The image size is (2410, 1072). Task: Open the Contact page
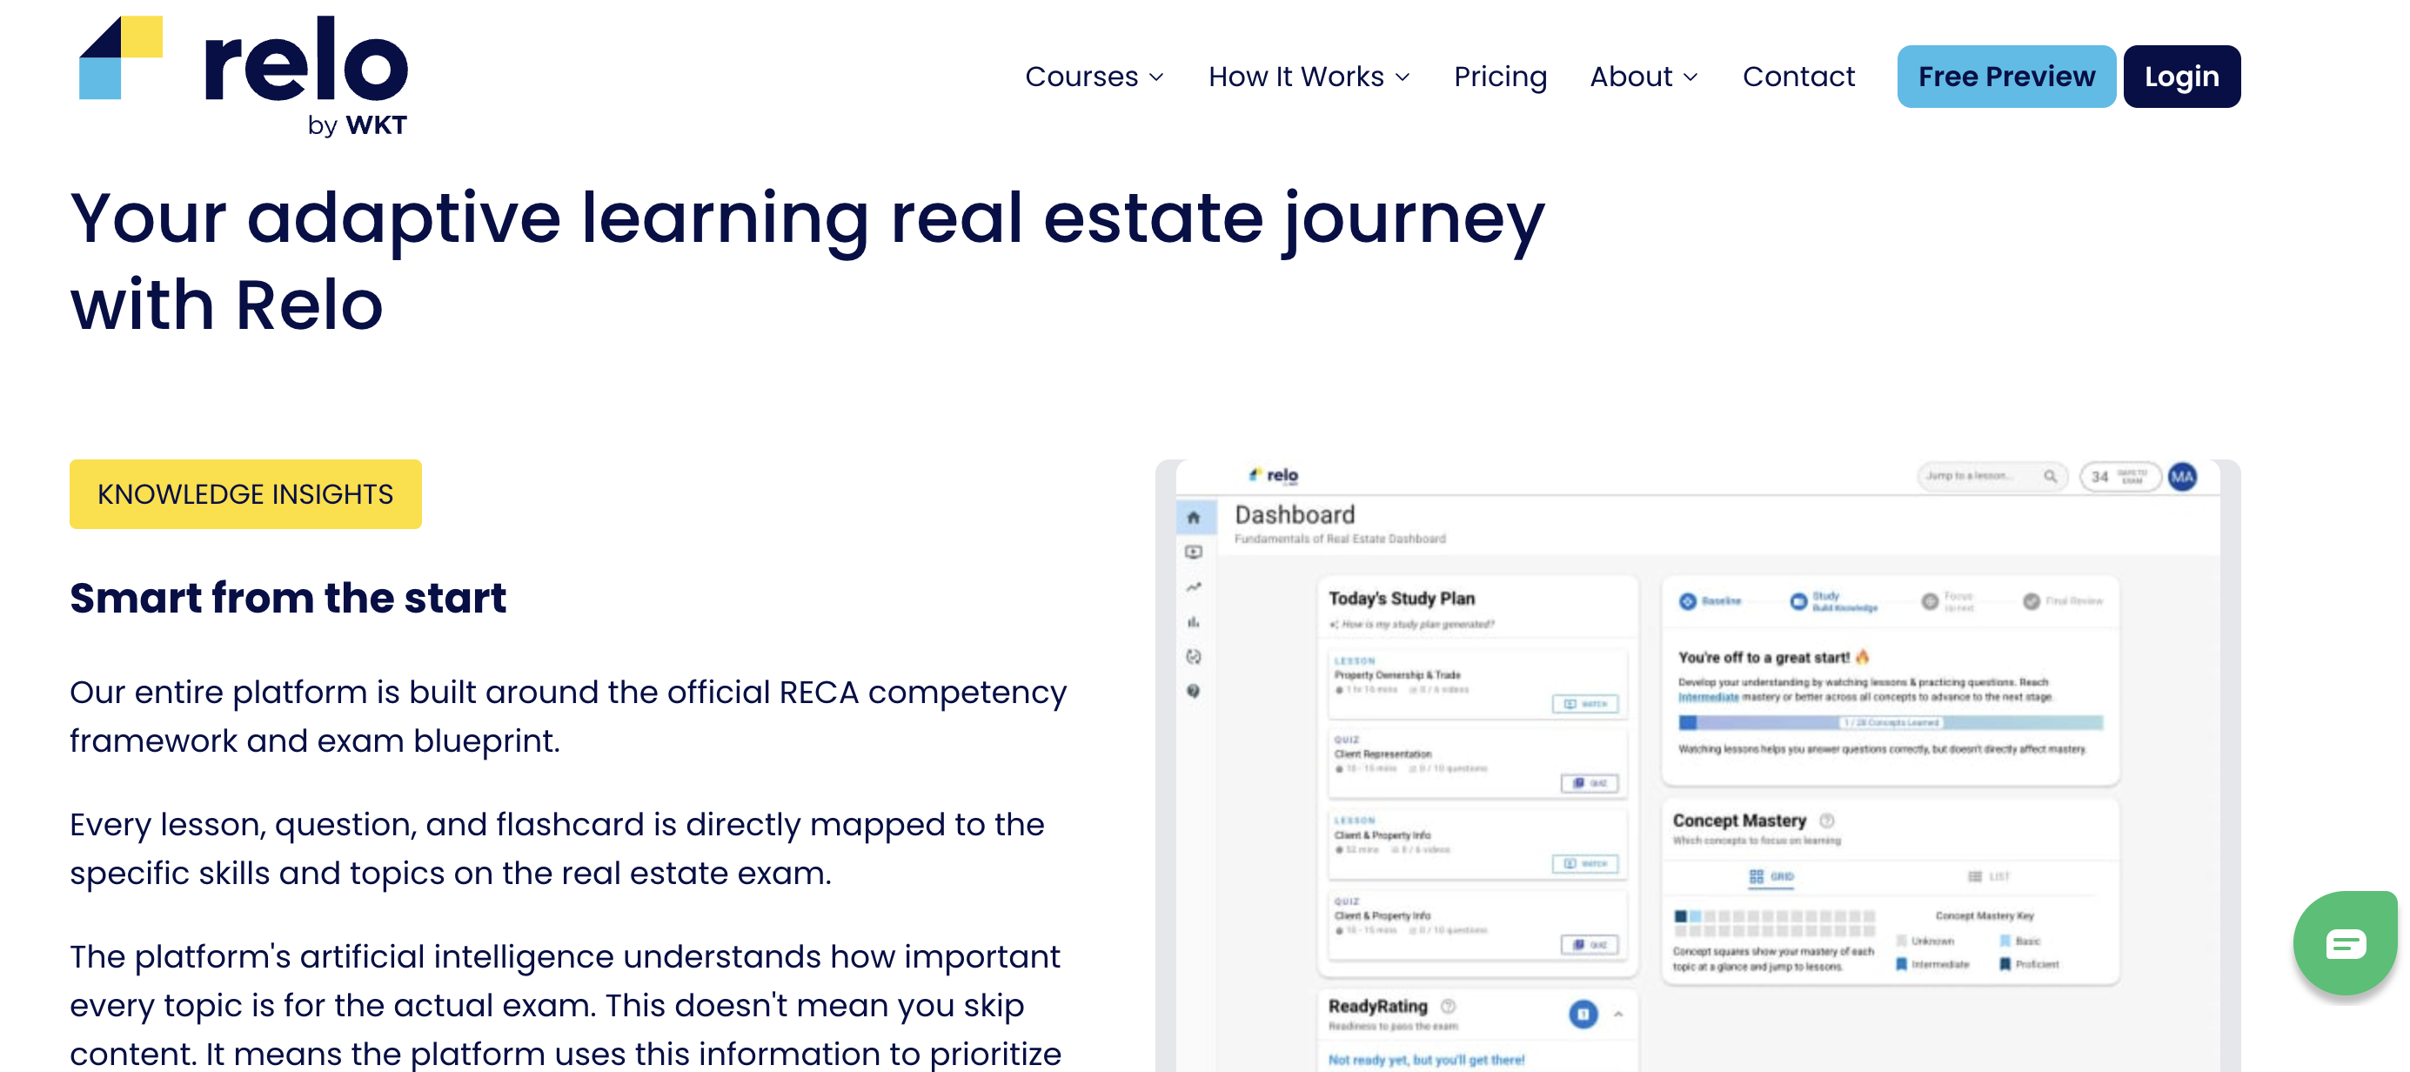[1797, 77]
